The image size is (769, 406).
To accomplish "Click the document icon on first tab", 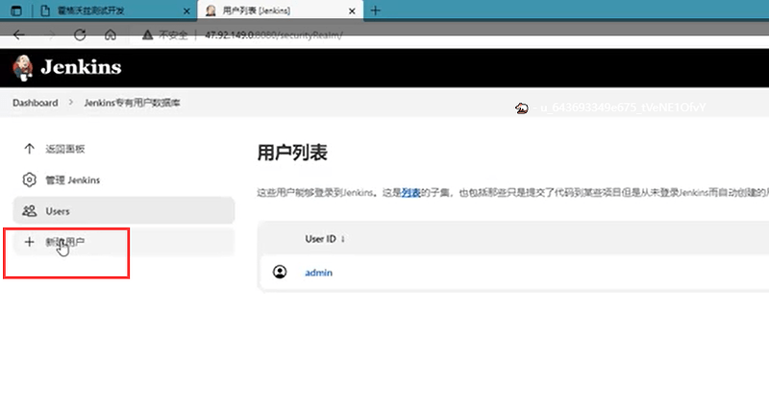I will pyautogui.click(x=45, y=11).
